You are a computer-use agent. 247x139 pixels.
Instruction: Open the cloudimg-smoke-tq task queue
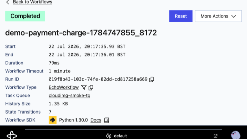click(x=69, y=96)
